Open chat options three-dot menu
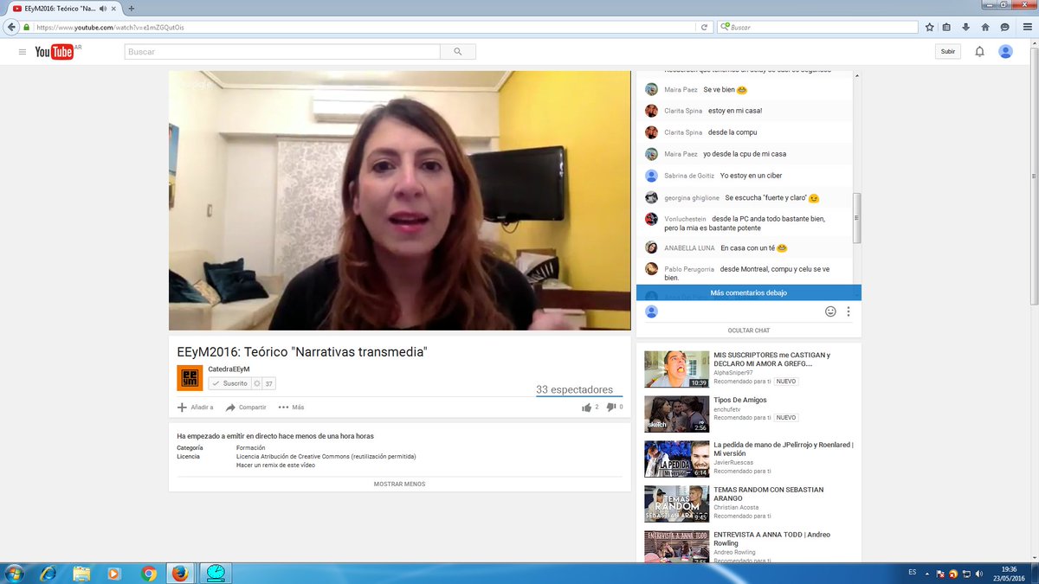This screenshot has width=1039, height=584. pyautogui.click(x=849, y=311)
